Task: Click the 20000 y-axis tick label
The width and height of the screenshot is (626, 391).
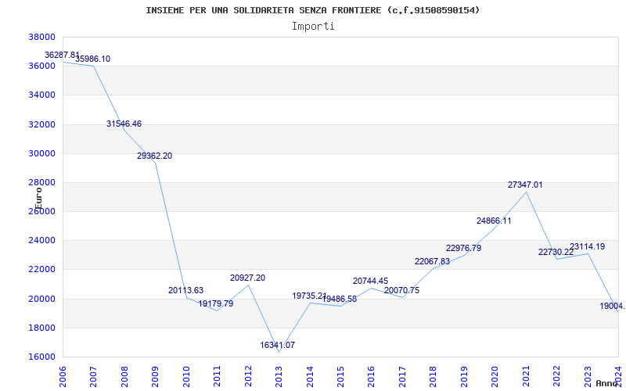Action: coord(41,299)
